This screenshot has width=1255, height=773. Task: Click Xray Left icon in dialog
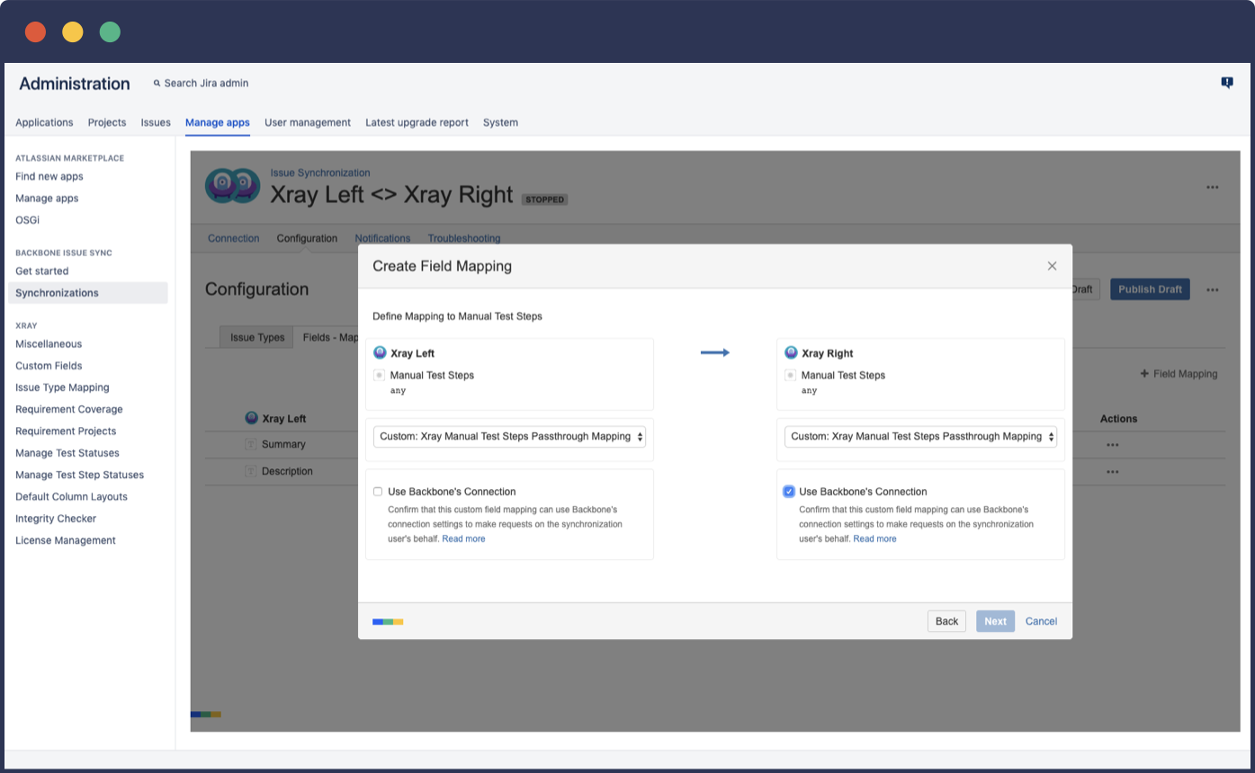click(x=380, y=353)
